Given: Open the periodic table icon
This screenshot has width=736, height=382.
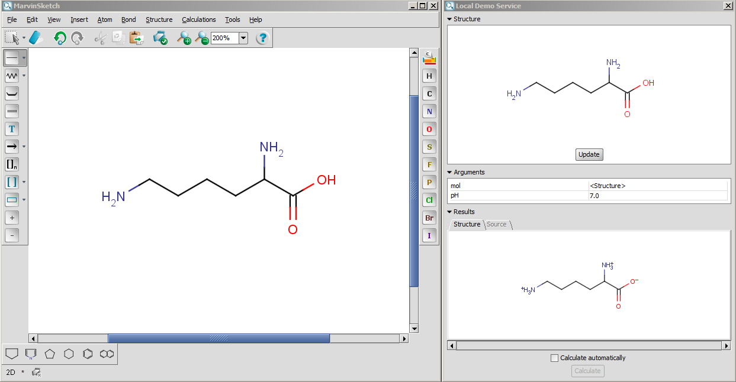Looking at the screenshot, I should pos(429,58).
